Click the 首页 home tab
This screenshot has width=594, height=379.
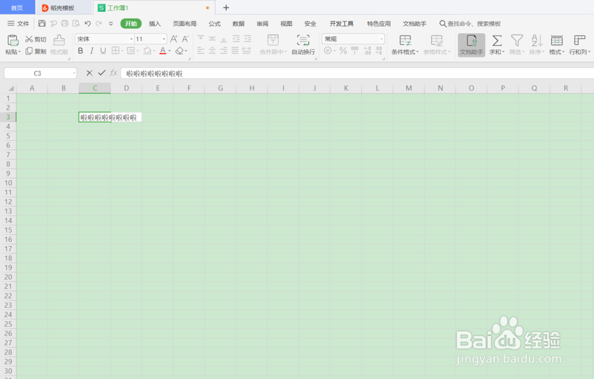click(17, 8)
